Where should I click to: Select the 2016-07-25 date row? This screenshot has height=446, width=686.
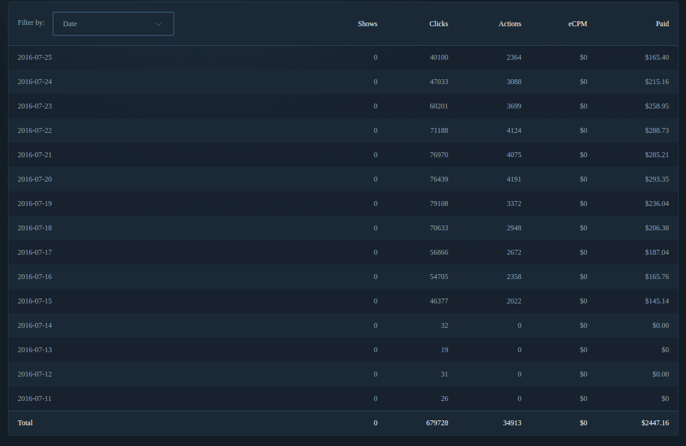coord(343,57)
